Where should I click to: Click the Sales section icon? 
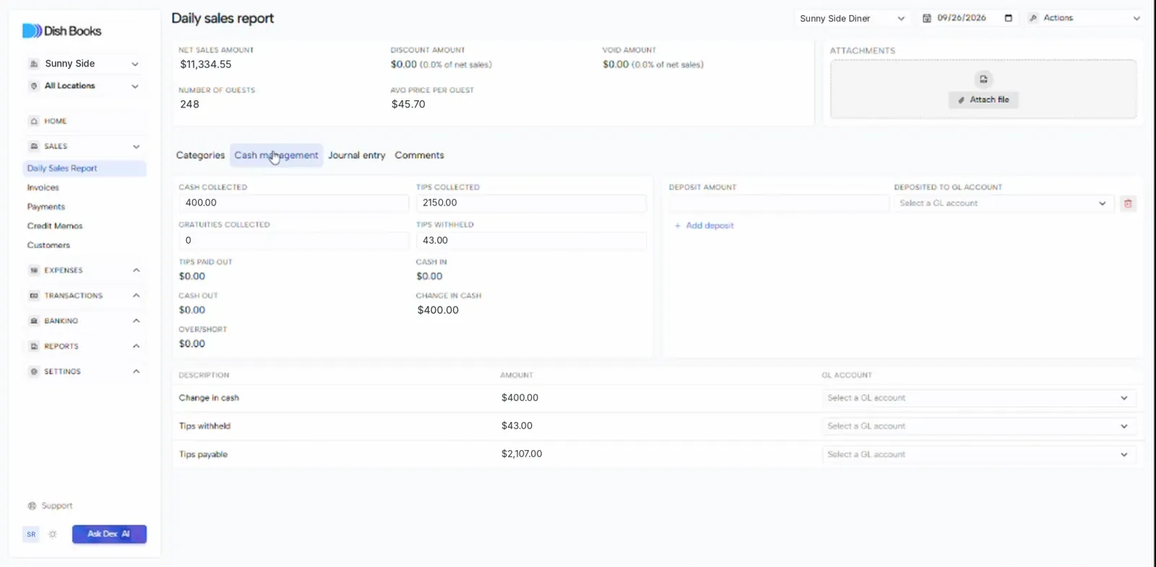[34, 146]
